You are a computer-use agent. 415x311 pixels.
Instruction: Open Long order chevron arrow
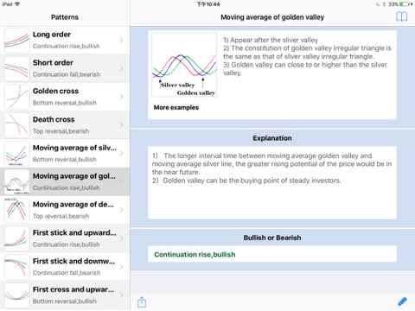tap(122, 40)
